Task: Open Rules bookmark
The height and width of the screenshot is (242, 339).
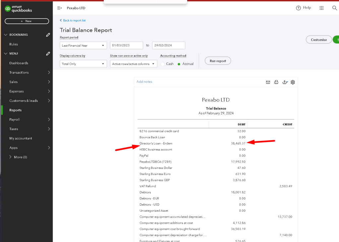Action: click(x=14, y=44)
